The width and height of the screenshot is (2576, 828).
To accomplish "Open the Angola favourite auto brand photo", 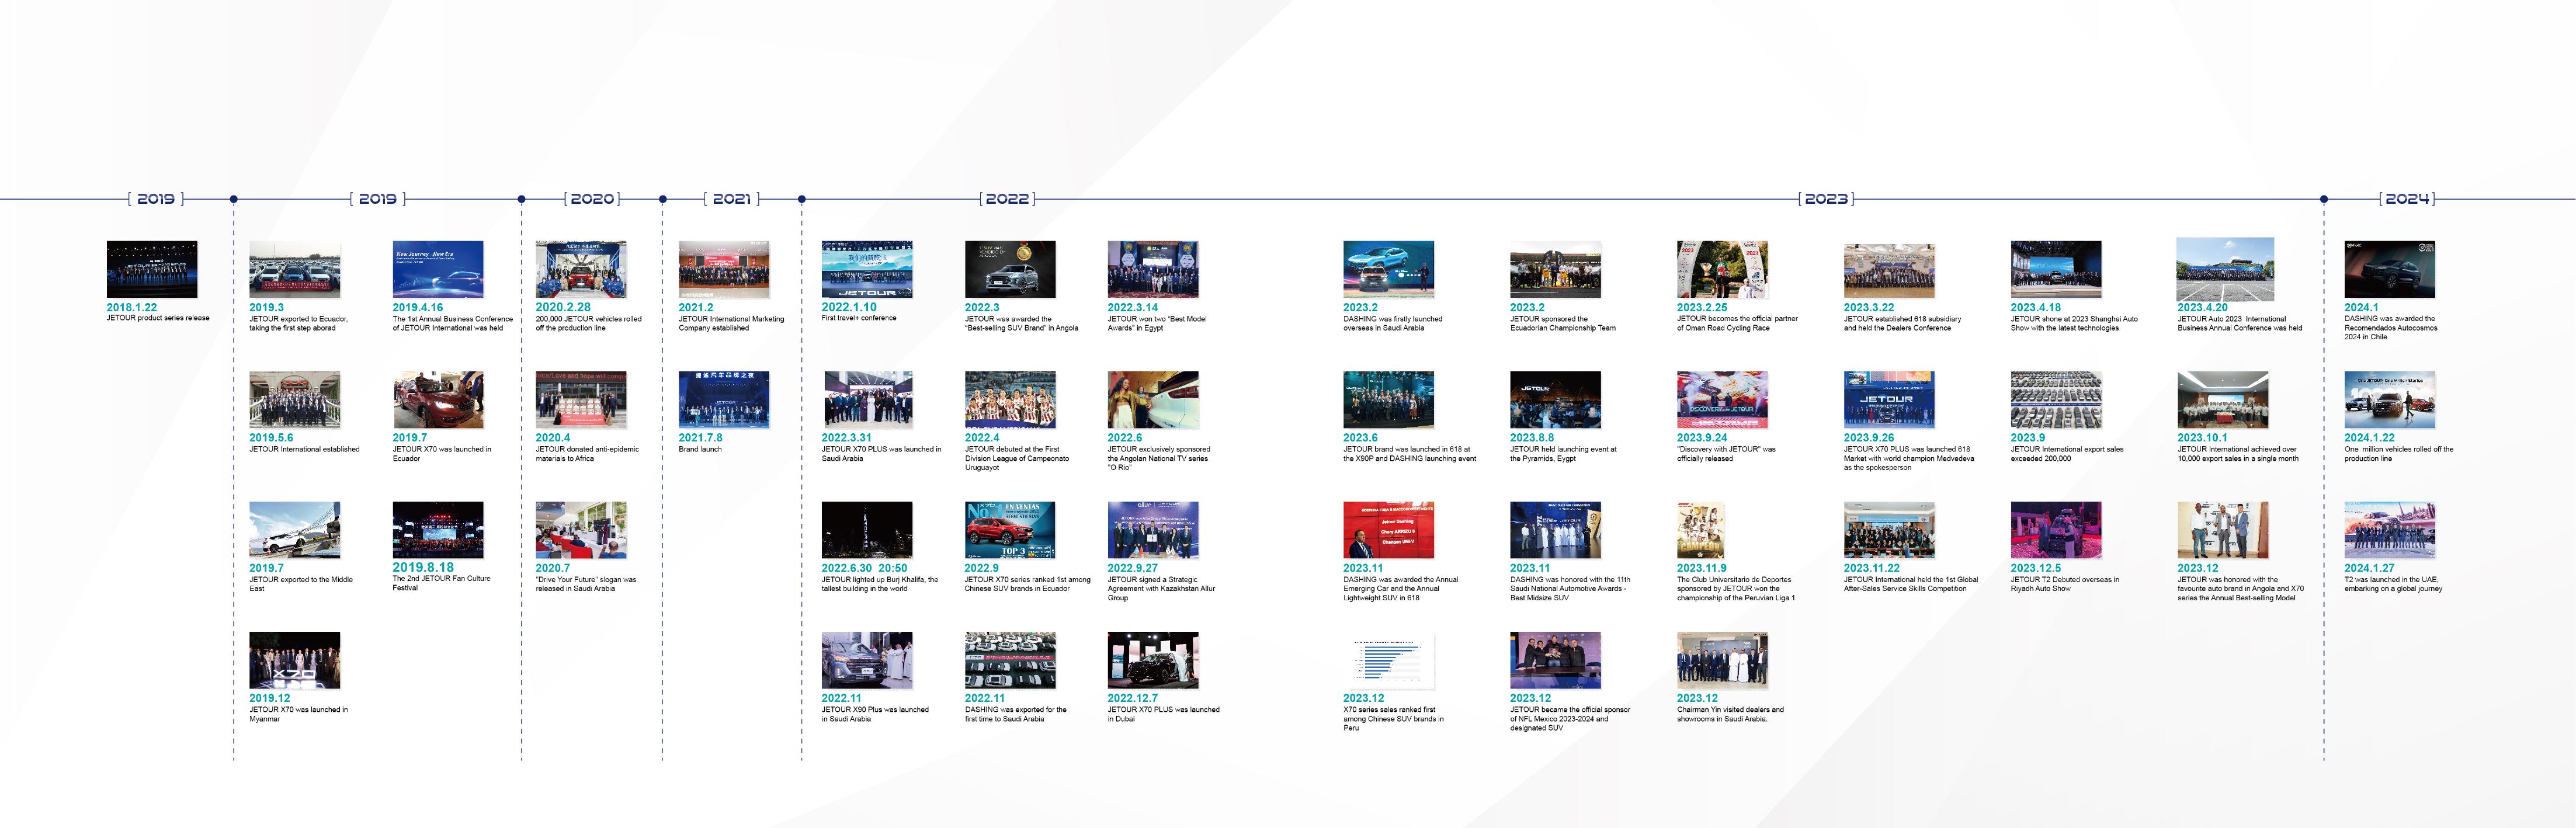I will tap(2223, 530).
